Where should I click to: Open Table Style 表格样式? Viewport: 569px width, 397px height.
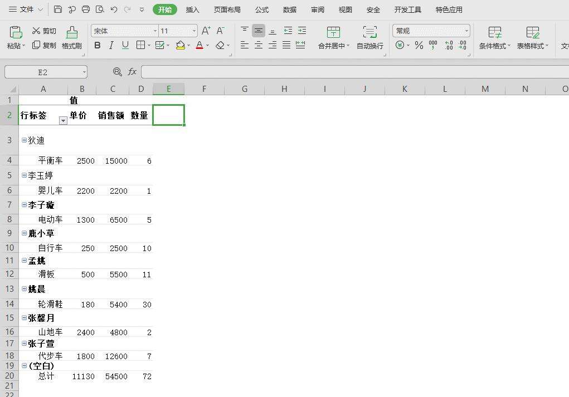click(532, 38)
